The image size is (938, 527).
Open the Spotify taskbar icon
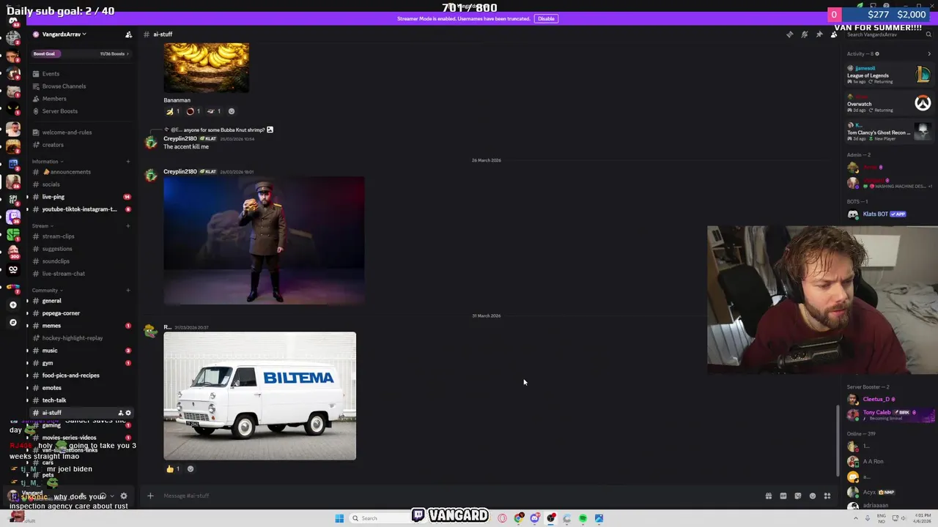pos(583,518)
